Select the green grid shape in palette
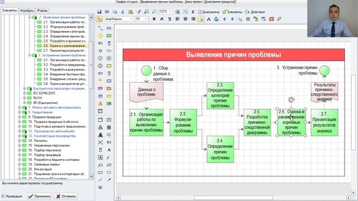The image size is (358, 201). (x=109, y=127)
